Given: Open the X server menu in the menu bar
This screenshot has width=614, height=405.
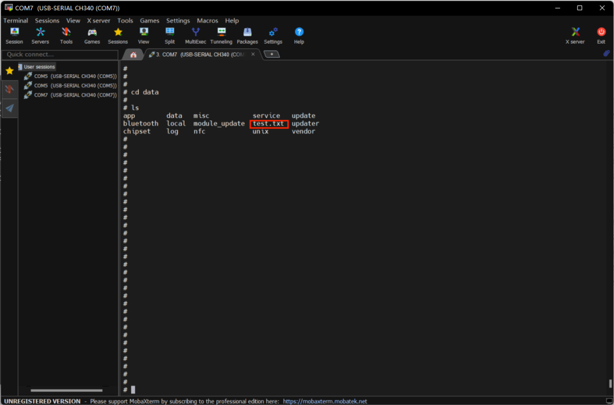Looking at the screenshot, I should tap(98, 21).
